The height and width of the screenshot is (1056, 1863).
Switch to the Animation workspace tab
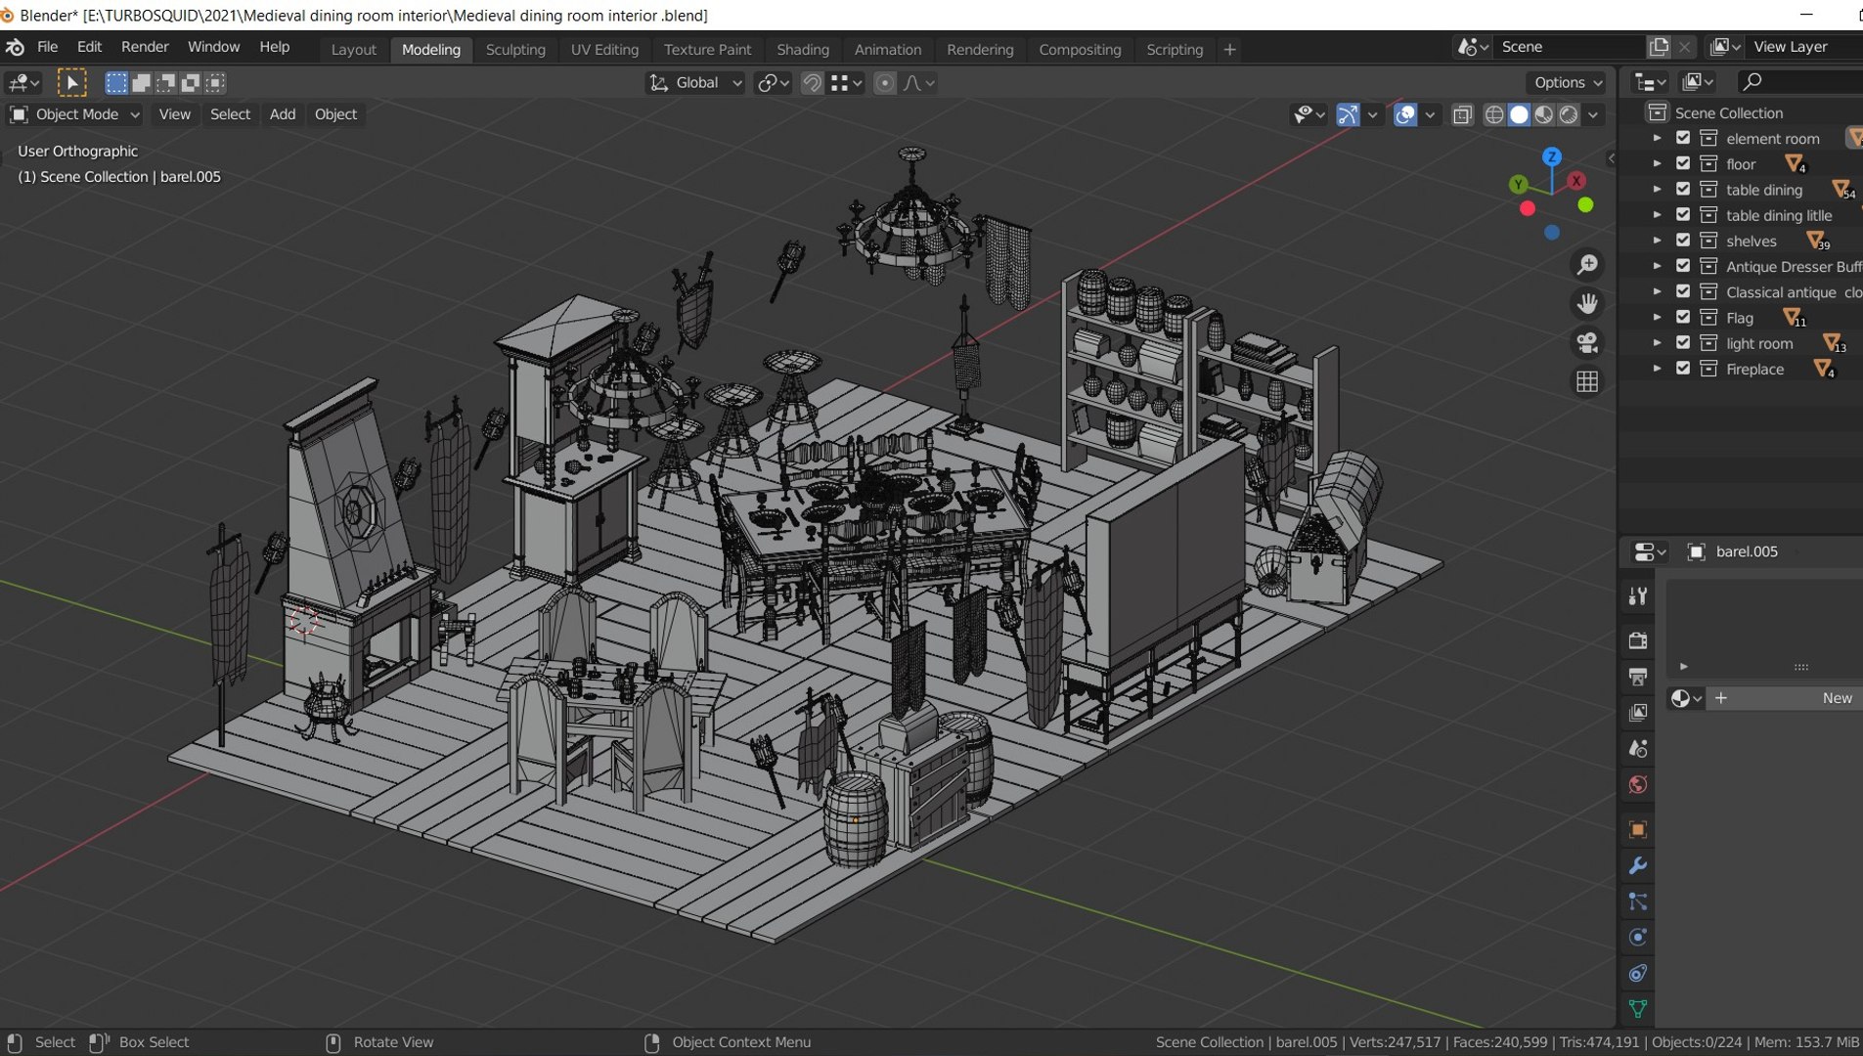point(887,49)
